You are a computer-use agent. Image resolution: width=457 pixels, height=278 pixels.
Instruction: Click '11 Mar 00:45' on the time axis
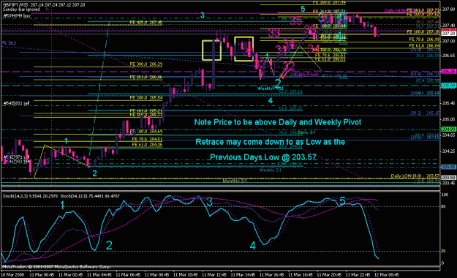click(42, 275)
